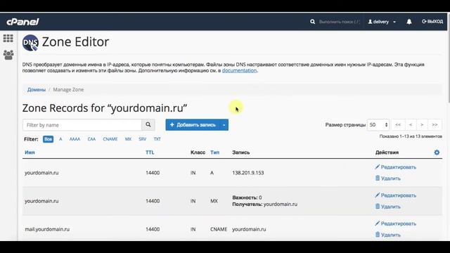Click the filter-by-name search button
This screenshot has width=450, height=253.
point(148,125)
